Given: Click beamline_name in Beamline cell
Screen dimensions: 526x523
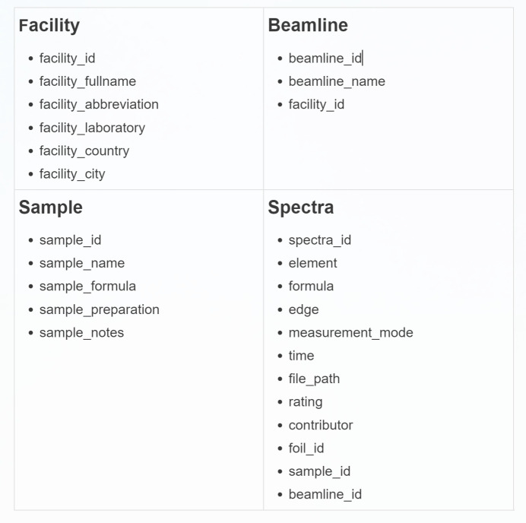Looking at the screenshot, I should coord(337,81).
